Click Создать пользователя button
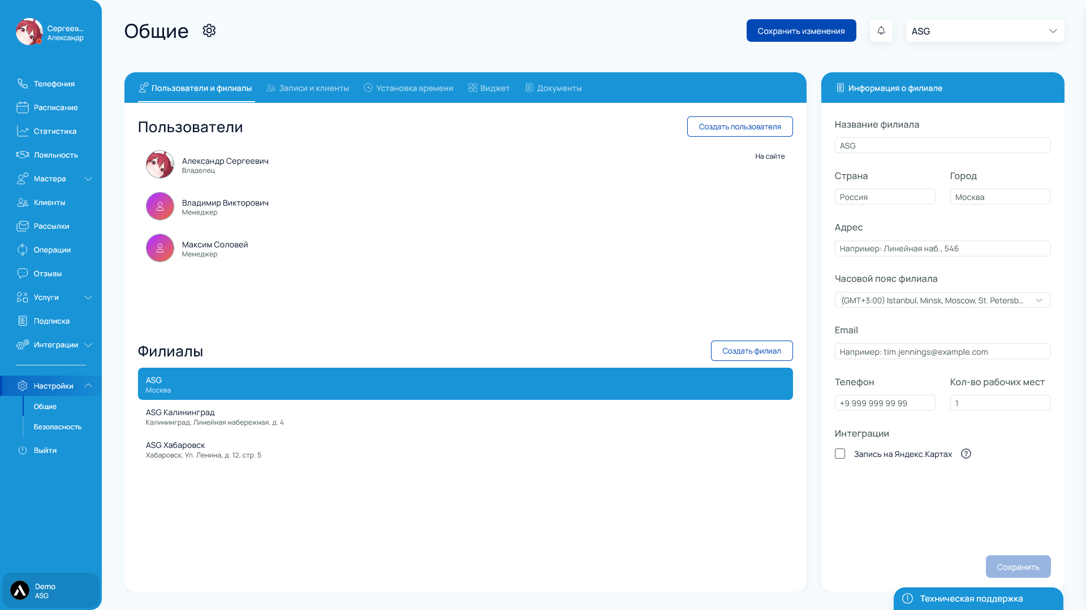 739,127
